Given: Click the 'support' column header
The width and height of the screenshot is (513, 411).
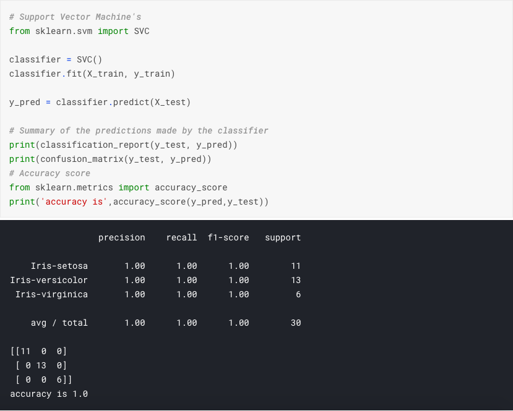Looking at the screenshot, I should coord(283,237).
